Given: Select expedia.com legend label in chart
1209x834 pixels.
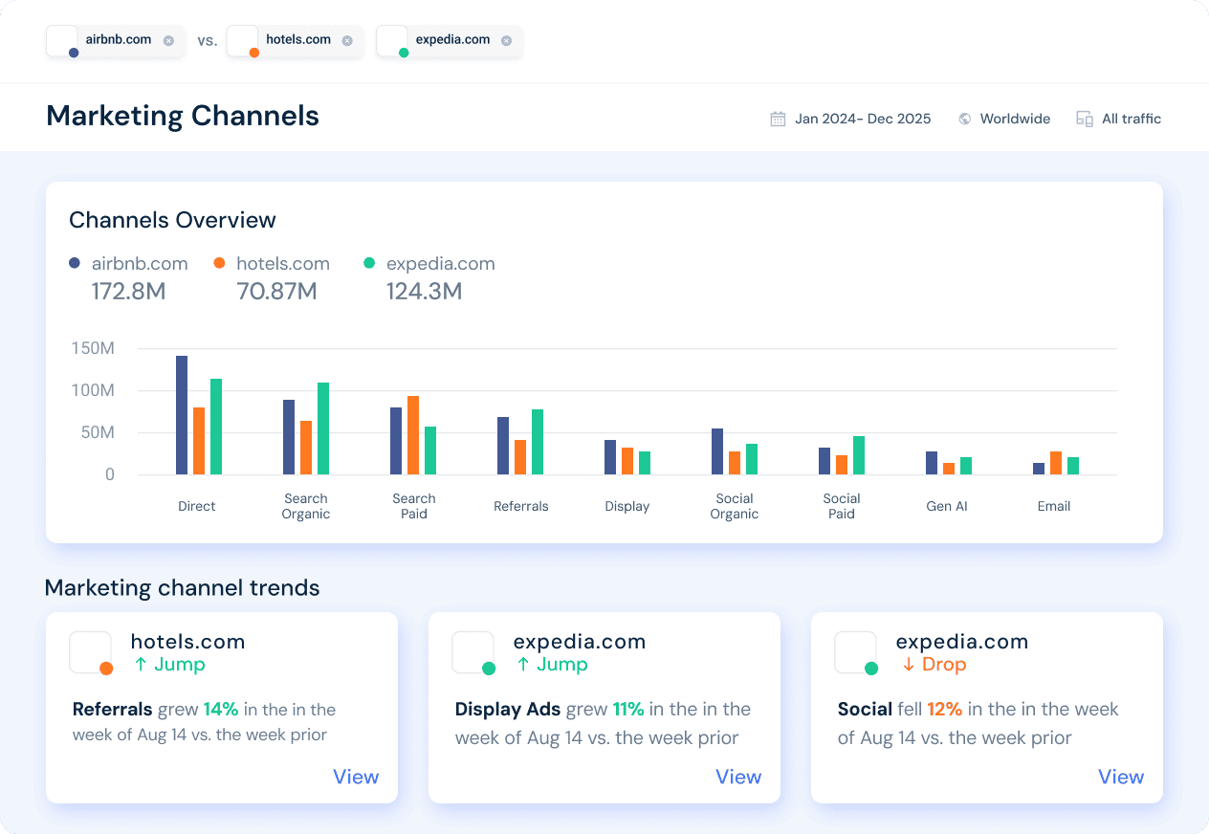Looking at the screenshot, I should [x=441, y=263].
